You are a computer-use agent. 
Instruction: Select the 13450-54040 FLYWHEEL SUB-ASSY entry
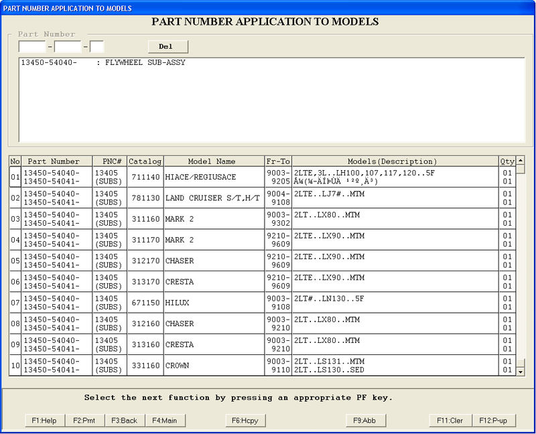103,62
